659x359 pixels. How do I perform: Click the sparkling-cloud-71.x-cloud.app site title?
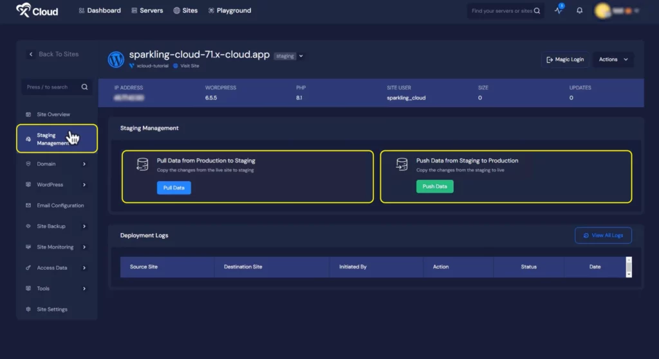tap(200, 55)
